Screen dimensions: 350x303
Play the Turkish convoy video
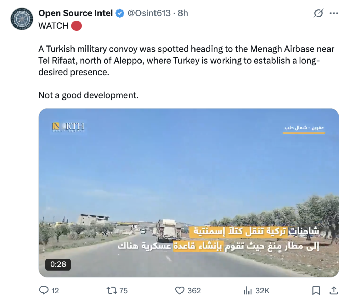189,193
